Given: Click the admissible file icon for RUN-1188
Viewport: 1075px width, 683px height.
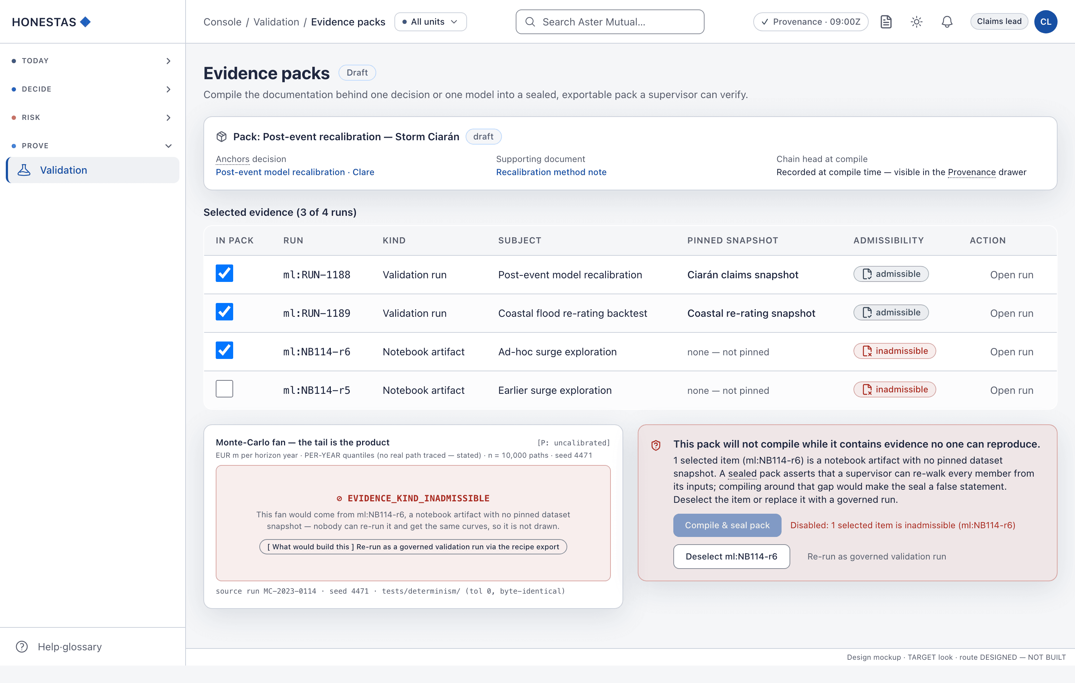Looking at the screenshot, I should coord(867,274).
